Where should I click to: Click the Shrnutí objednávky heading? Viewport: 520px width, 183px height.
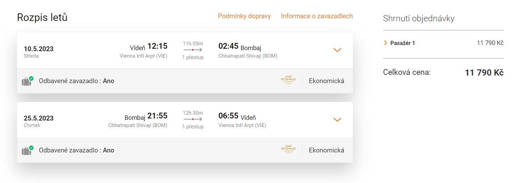[x=418, y=19]
